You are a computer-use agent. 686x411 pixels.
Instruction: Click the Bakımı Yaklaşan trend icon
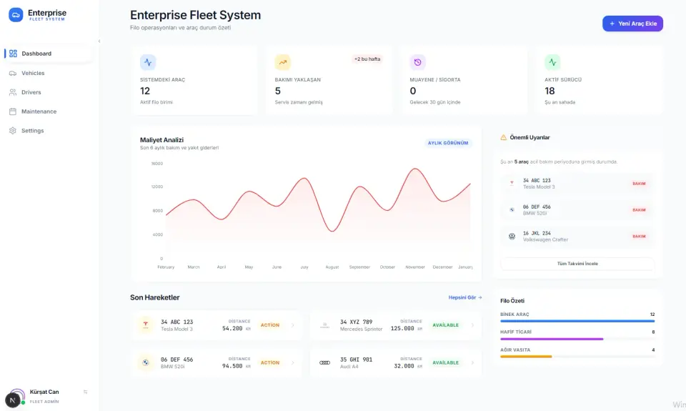click(x=283, y=62)
